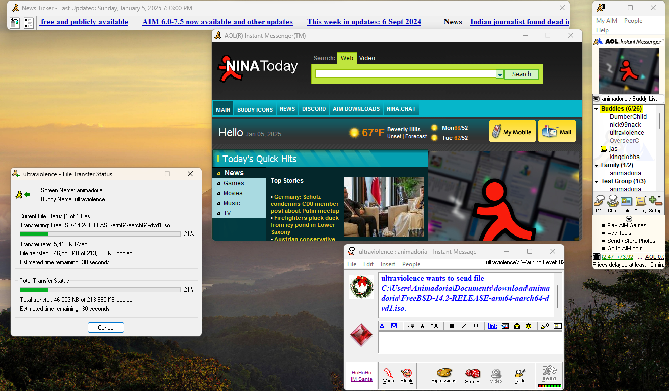Click the first News Ticker icon

point(15,22)
